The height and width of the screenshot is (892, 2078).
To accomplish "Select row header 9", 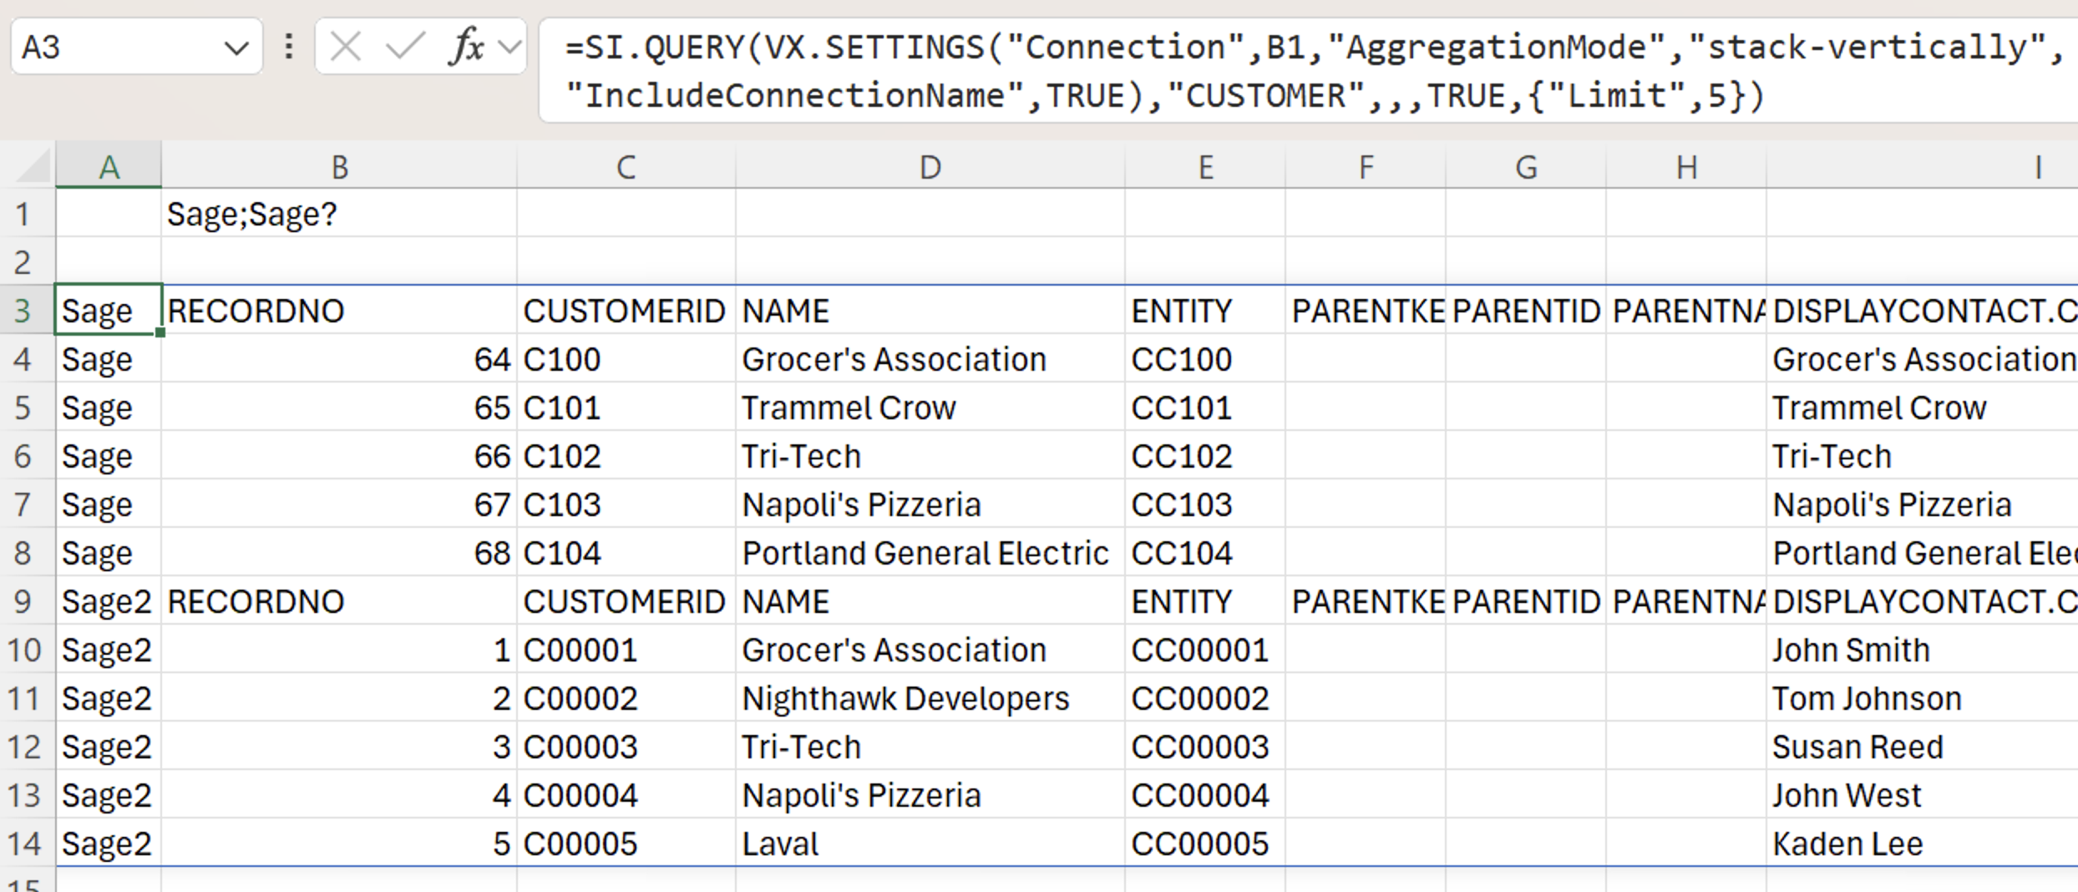I will (x=23, y=601).
